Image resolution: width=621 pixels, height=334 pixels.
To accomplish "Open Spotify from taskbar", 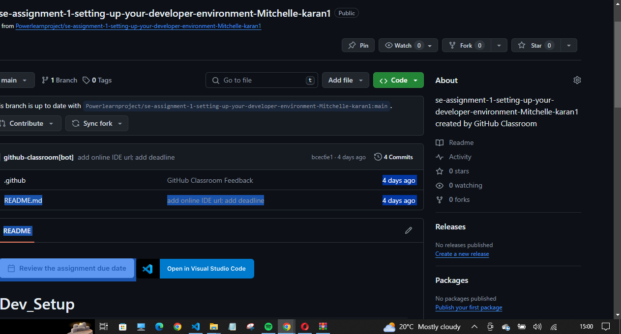I will 268,327.
